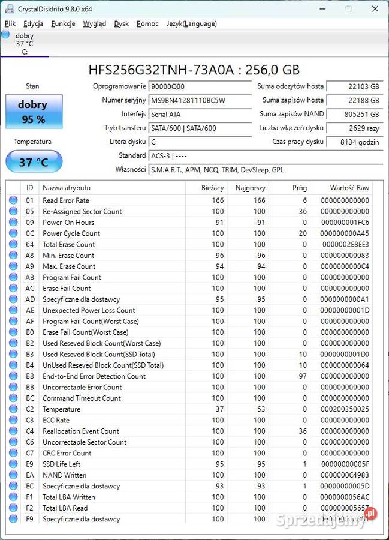Click the status orb for Total Erase Count
This screenshot has width=389, height=540.
pyautogui.click(x=13, y=244)
